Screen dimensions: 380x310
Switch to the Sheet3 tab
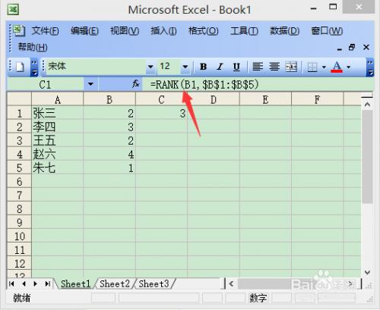(x=154, y=283)
